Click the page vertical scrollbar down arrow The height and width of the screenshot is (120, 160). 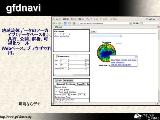(159, 101)
